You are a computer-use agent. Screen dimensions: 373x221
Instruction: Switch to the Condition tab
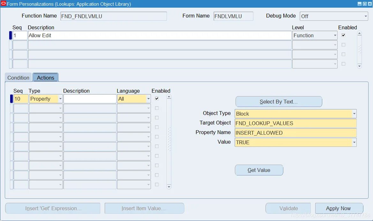[18, 78]
